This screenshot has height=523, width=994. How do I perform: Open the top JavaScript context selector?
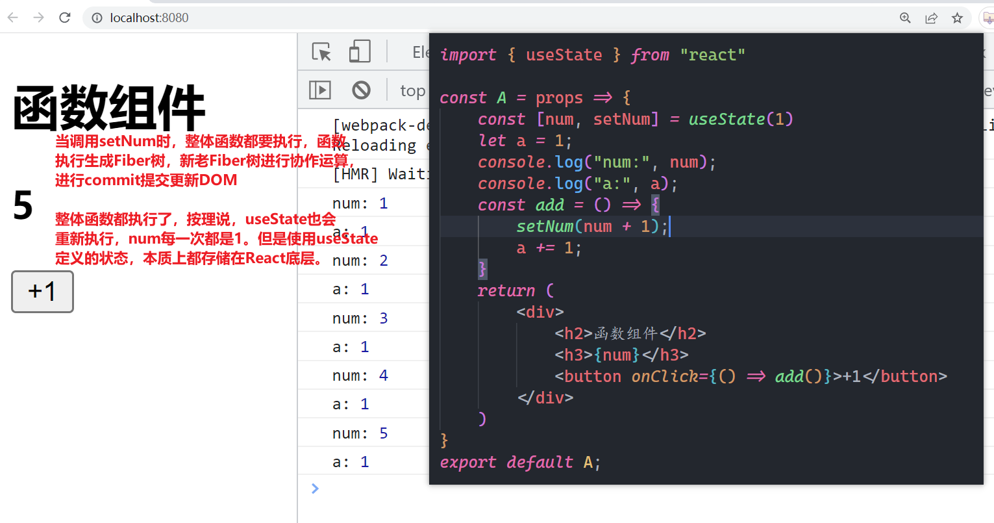tap(413, 90)
